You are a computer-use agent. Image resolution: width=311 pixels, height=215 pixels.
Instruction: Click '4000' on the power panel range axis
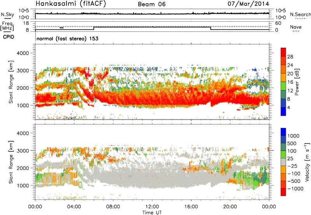click(23, 53)
